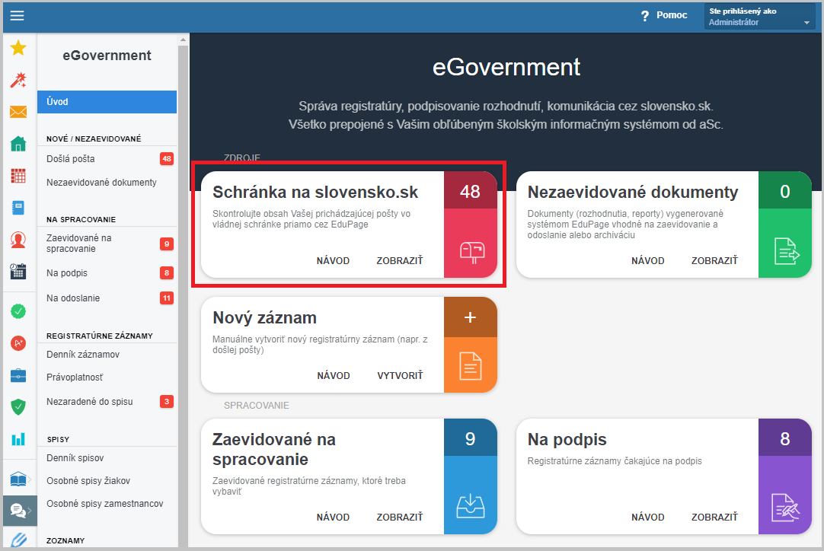The width and height of the screenshot is (824, 551).
Task: Click the red 11 badge beside Na odoslanie
Action: 167,298
